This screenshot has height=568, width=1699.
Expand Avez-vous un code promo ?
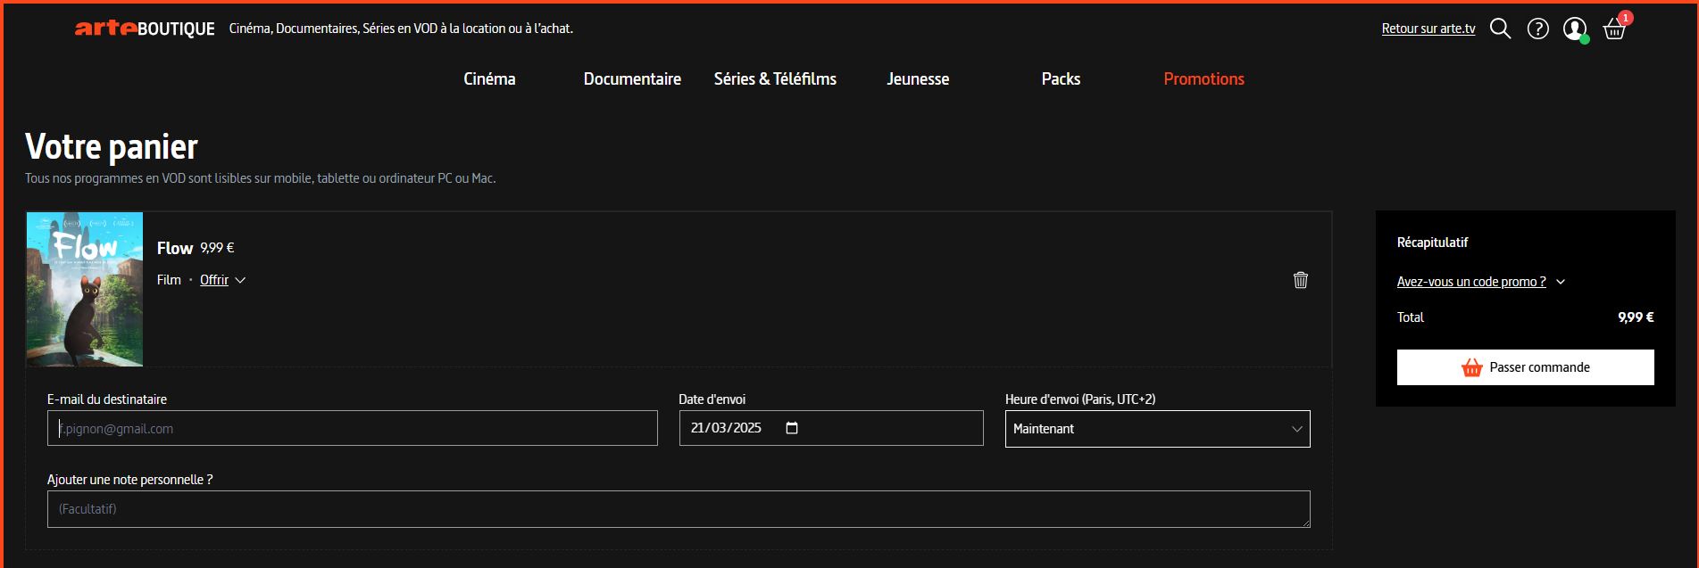(1481, 282)
